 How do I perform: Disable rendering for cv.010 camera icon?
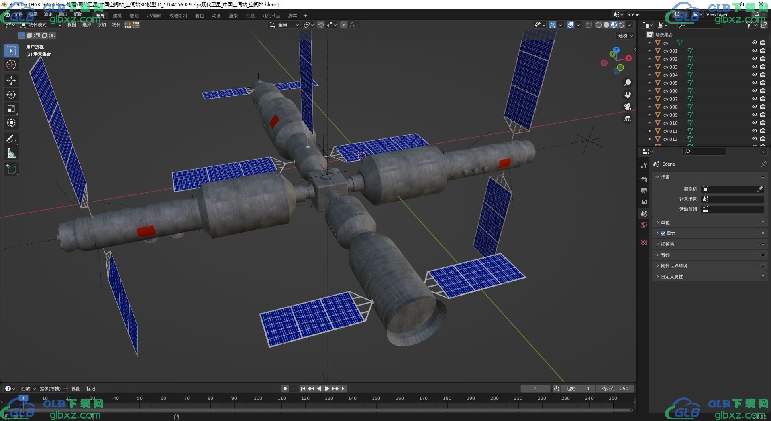763,123
